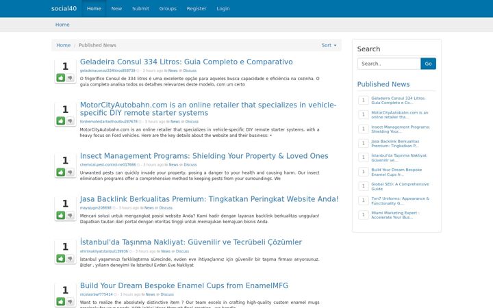Downvote the Bespoke Enamel Cups post
Image resolution: width=493 pixels, height=308 pixels.
click(70, 301)
